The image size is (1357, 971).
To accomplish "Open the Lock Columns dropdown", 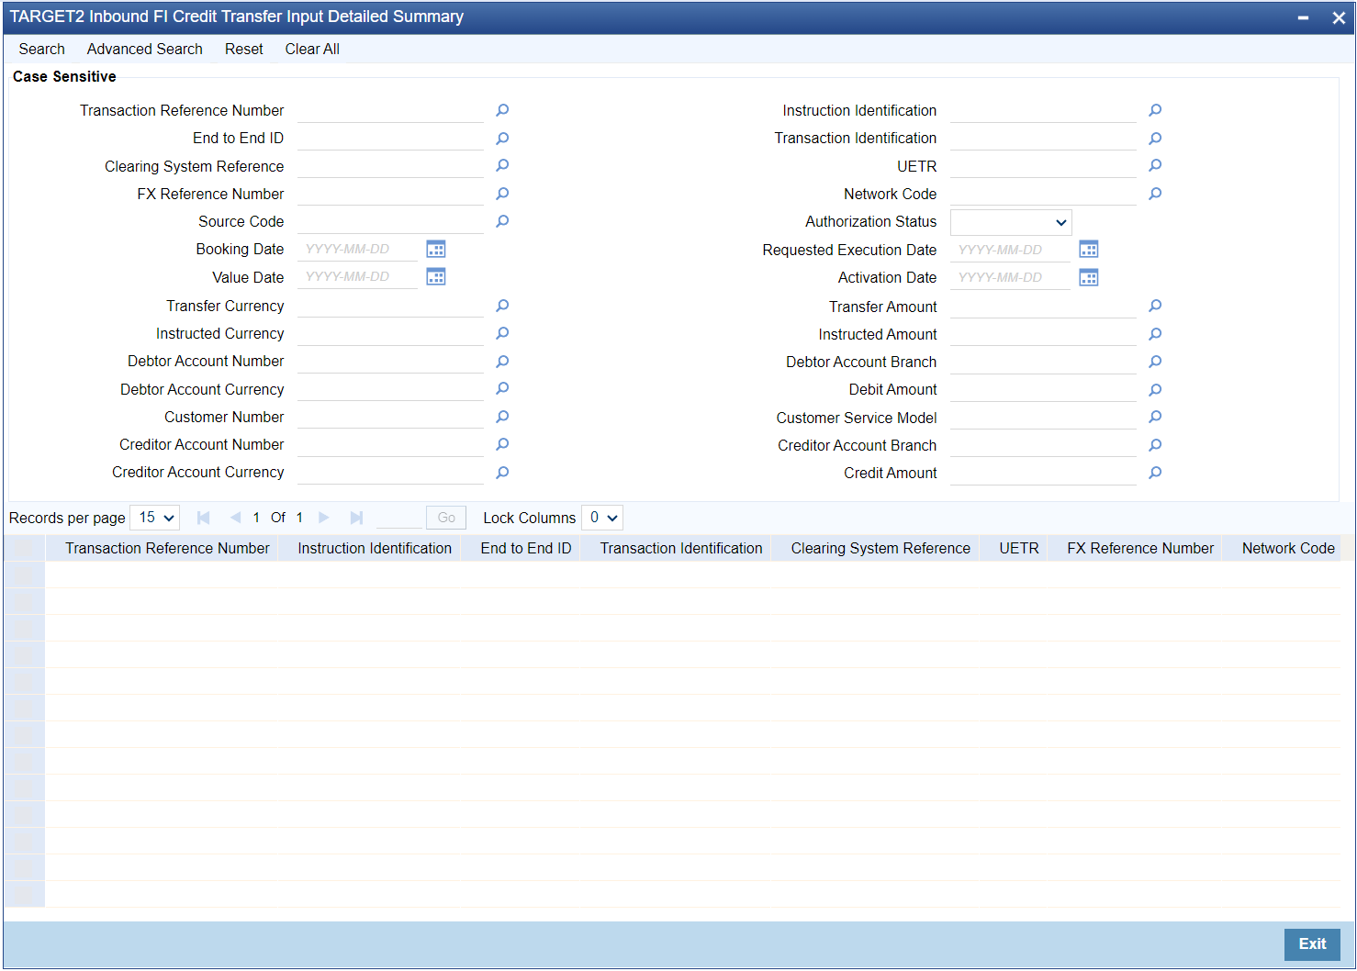I will (602, 518).
